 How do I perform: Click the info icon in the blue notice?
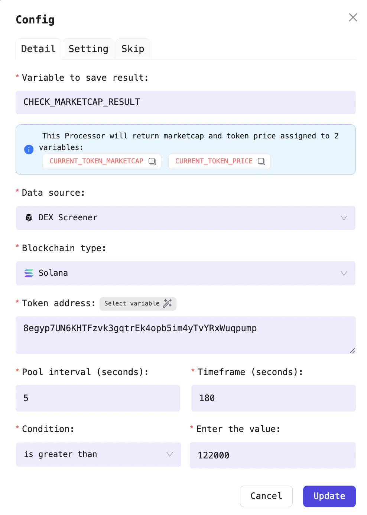point(29,150)
